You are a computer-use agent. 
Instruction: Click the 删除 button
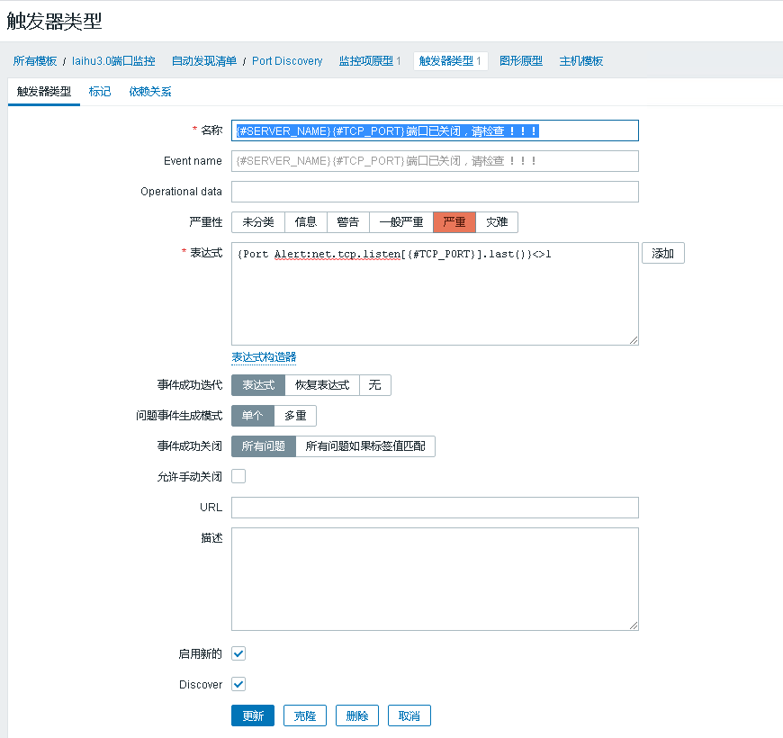(x=357, y=715)
